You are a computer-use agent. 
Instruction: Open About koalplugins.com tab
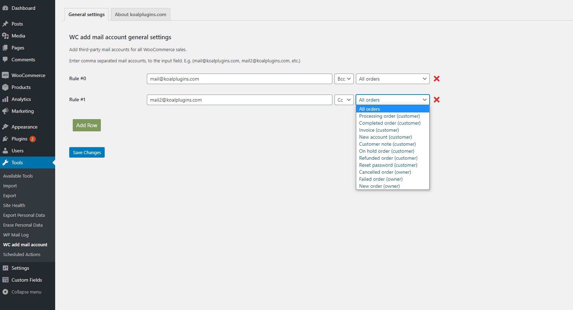pos(141,14)
